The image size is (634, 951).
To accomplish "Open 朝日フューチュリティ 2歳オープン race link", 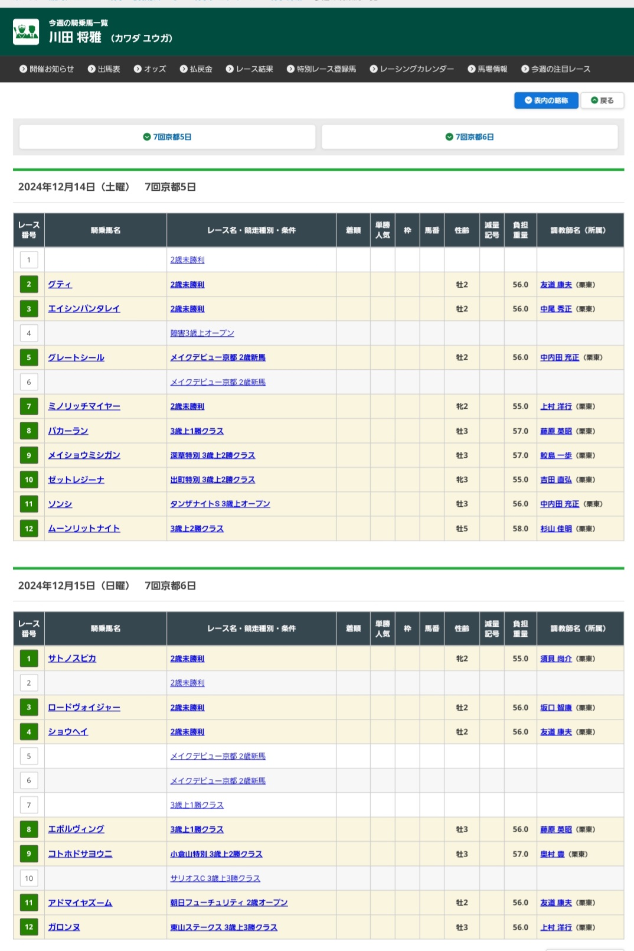I will tap(229, 903).
